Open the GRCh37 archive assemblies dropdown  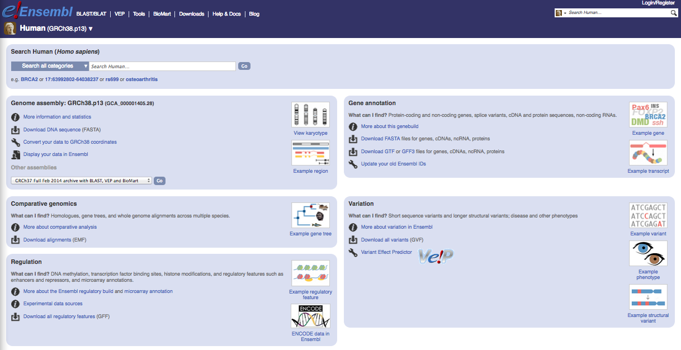click(82, 181)
